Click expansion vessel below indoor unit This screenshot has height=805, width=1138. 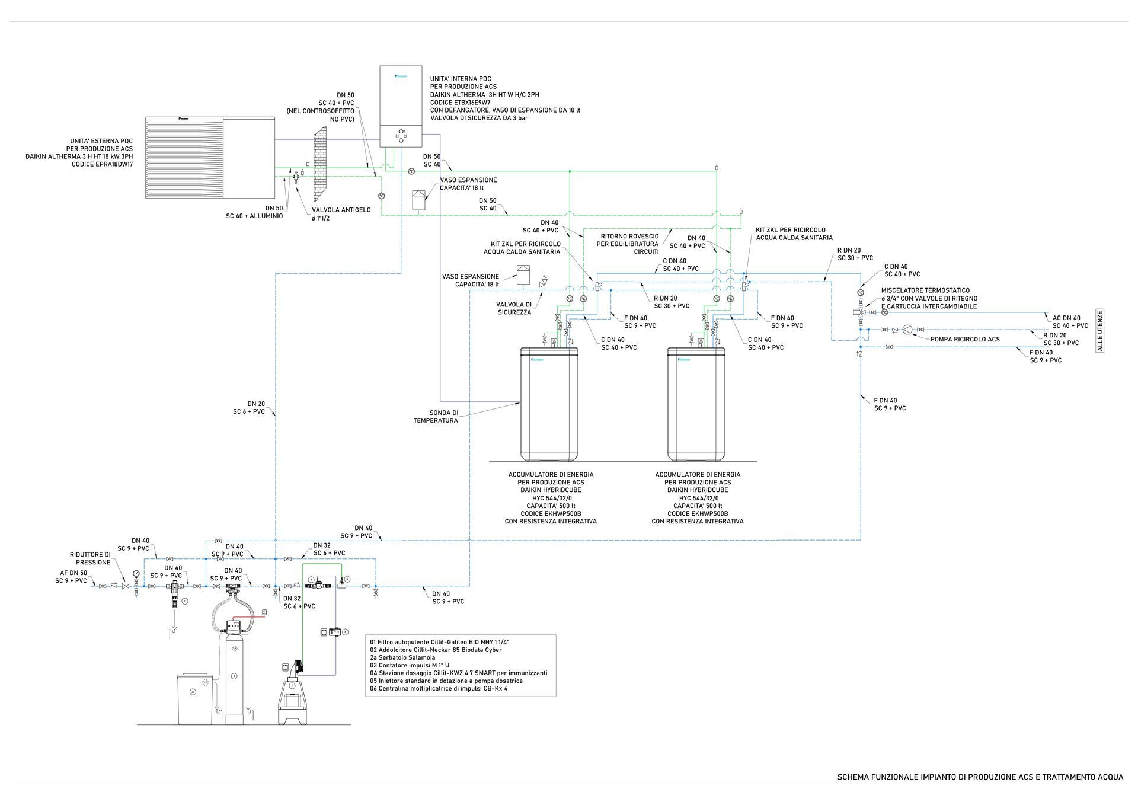[x=419, y=199]
